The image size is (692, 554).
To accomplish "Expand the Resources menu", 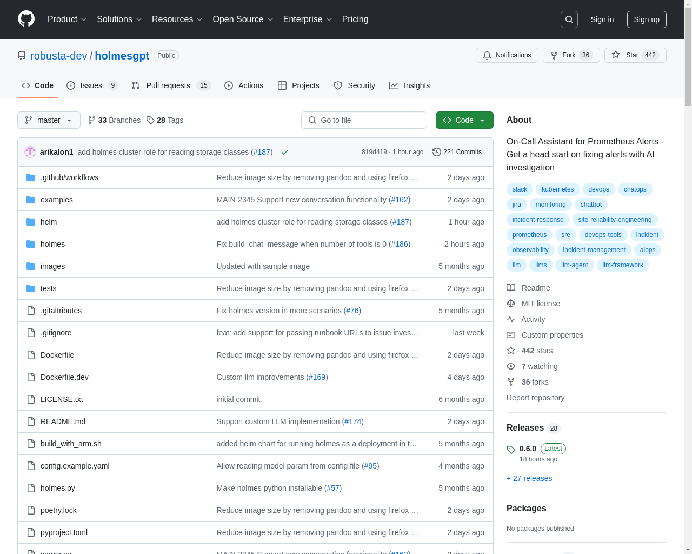I will [177, 19].
